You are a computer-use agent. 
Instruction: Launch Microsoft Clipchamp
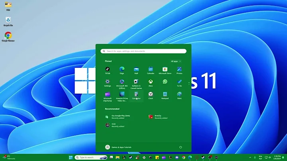(x=108, y=97)
